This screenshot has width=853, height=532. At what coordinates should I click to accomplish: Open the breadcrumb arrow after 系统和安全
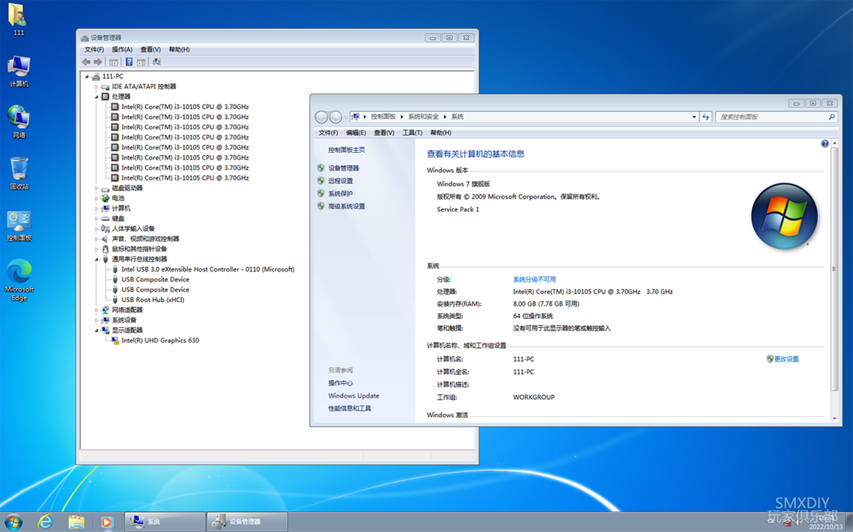[x=444, y=117]
